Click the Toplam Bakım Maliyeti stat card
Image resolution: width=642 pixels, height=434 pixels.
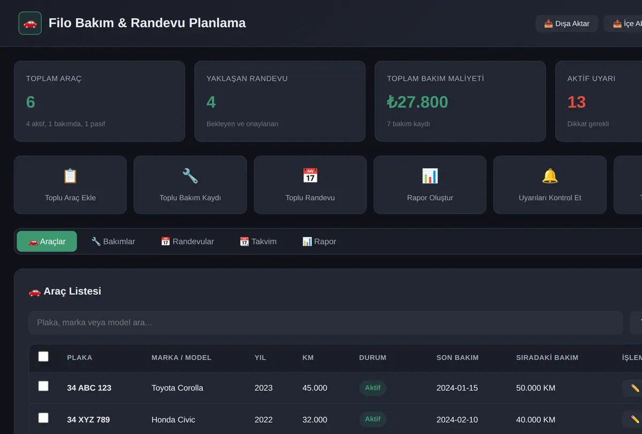(460, 101)
